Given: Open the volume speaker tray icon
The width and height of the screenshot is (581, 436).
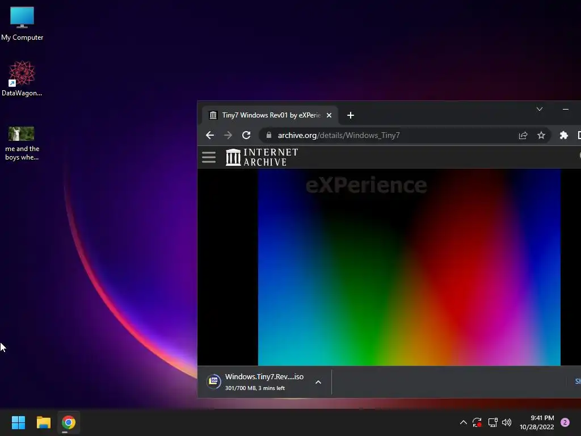Looking at the screenshot, I should click(507, 422).
